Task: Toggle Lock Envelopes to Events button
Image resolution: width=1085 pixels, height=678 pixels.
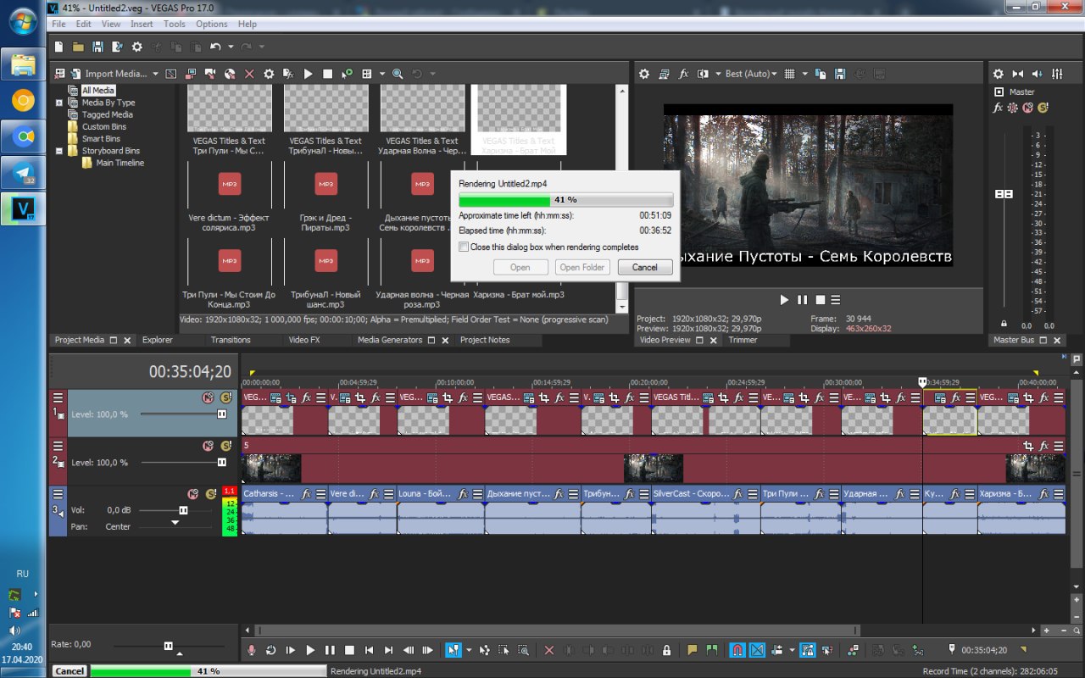Action: pos(807,650)
